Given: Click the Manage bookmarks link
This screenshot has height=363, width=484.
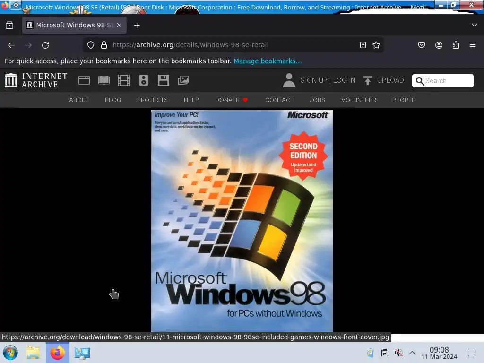Looking at the screenshot, I should tap(268, 61).
